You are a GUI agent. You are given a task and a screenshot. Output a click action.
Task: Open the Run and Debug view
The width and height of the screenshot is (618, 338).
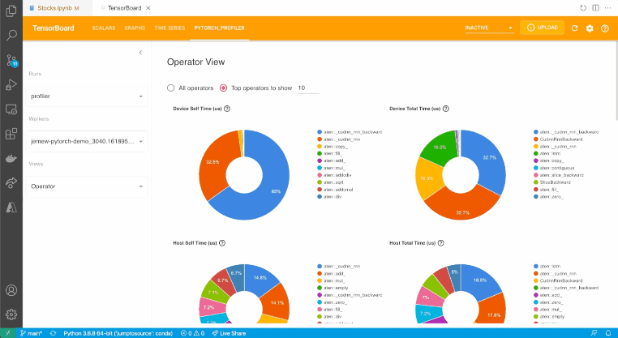pos(11,84)
